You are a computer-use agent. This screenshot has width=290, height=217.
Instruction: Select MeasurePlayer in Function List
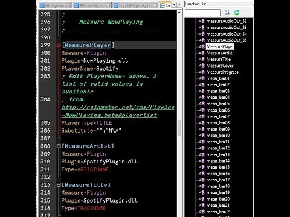[x=220, y=46]
